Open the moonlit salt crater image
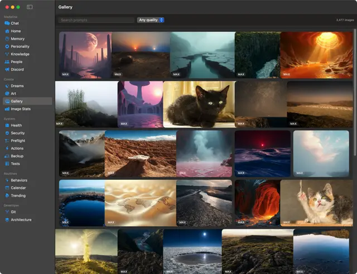Screen dimensions: 357x274 (192, 252)
